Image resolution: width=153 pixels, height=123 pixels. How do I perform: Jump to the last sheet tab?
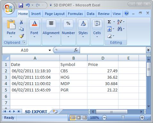click(x=19, y=112)
